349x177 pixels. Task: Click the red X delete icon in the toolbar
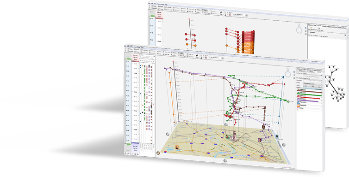coord(206,58)
